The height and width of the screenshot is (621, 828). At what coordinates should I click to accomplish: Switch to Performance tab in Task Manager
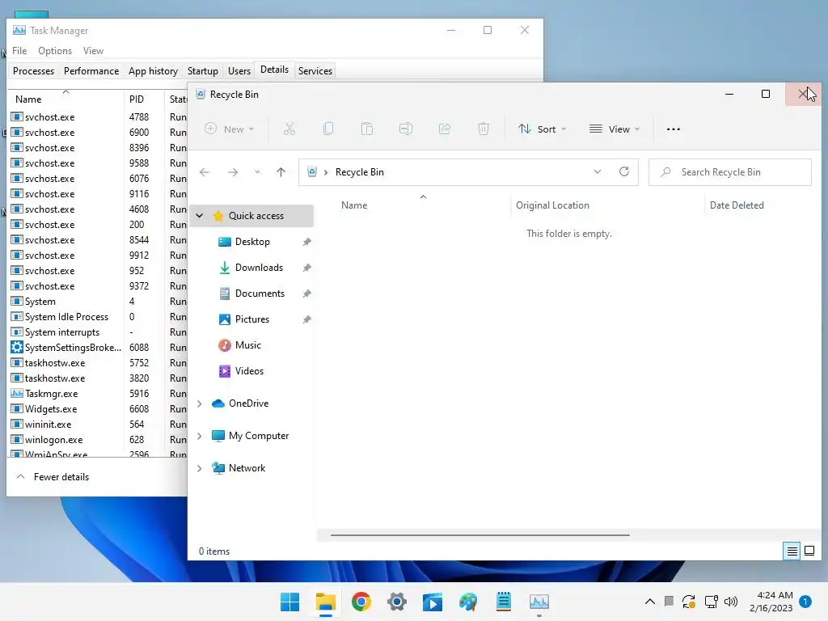[x=91, y=71]
